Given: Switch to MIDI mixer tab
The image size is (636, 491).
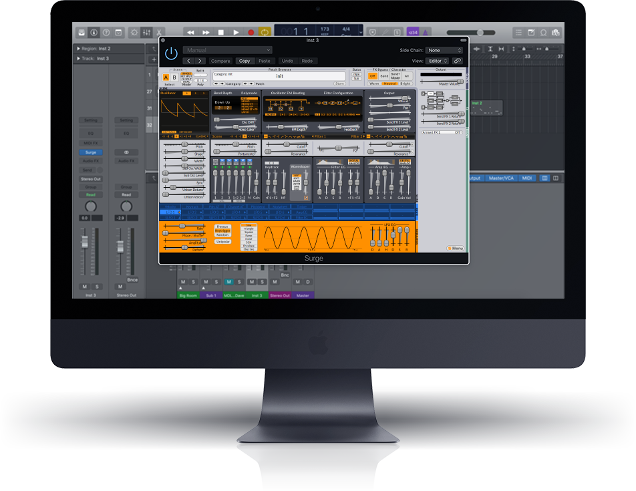Looking at the screenshot, I should (527, 178).
